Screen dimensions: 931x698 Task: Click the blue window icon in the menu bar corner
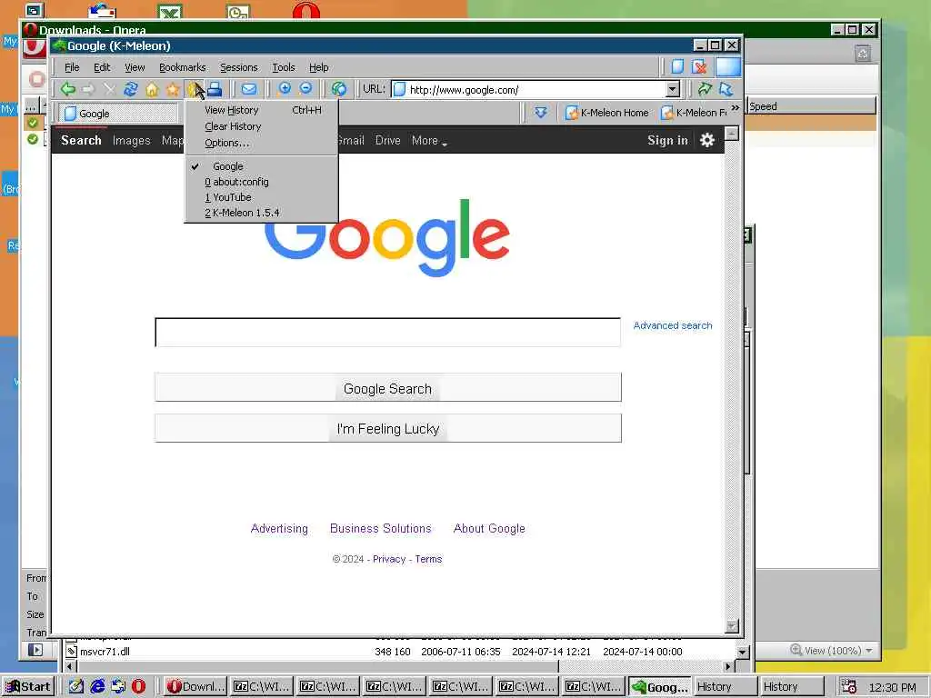728,66
